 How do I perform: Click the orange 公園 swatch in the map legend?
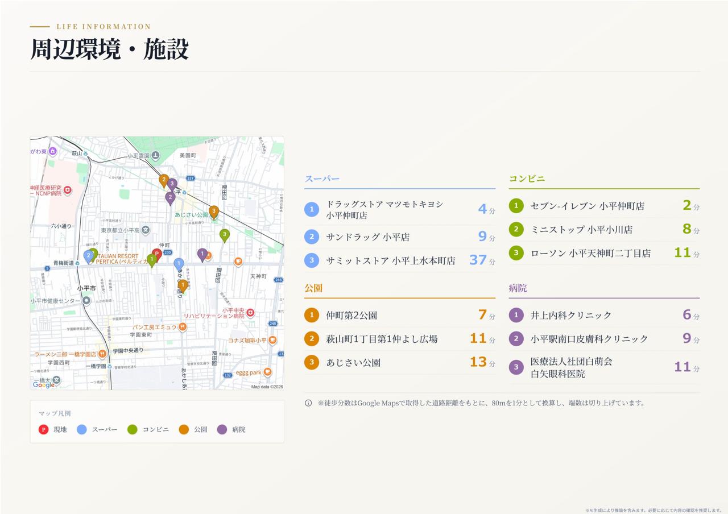(x=184, y=429)
